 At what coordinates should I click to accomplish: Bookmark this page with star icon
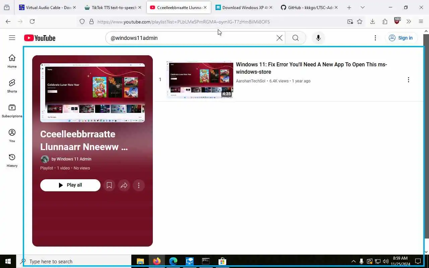coord(360,22)
